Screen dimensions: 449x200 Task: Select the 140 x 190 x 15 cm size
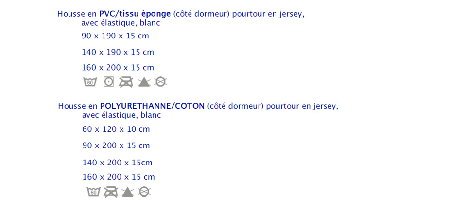118,52
